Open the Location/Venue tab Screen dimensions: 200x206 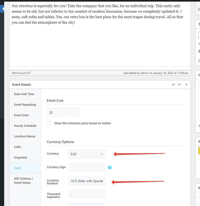(x=25, y=136)
